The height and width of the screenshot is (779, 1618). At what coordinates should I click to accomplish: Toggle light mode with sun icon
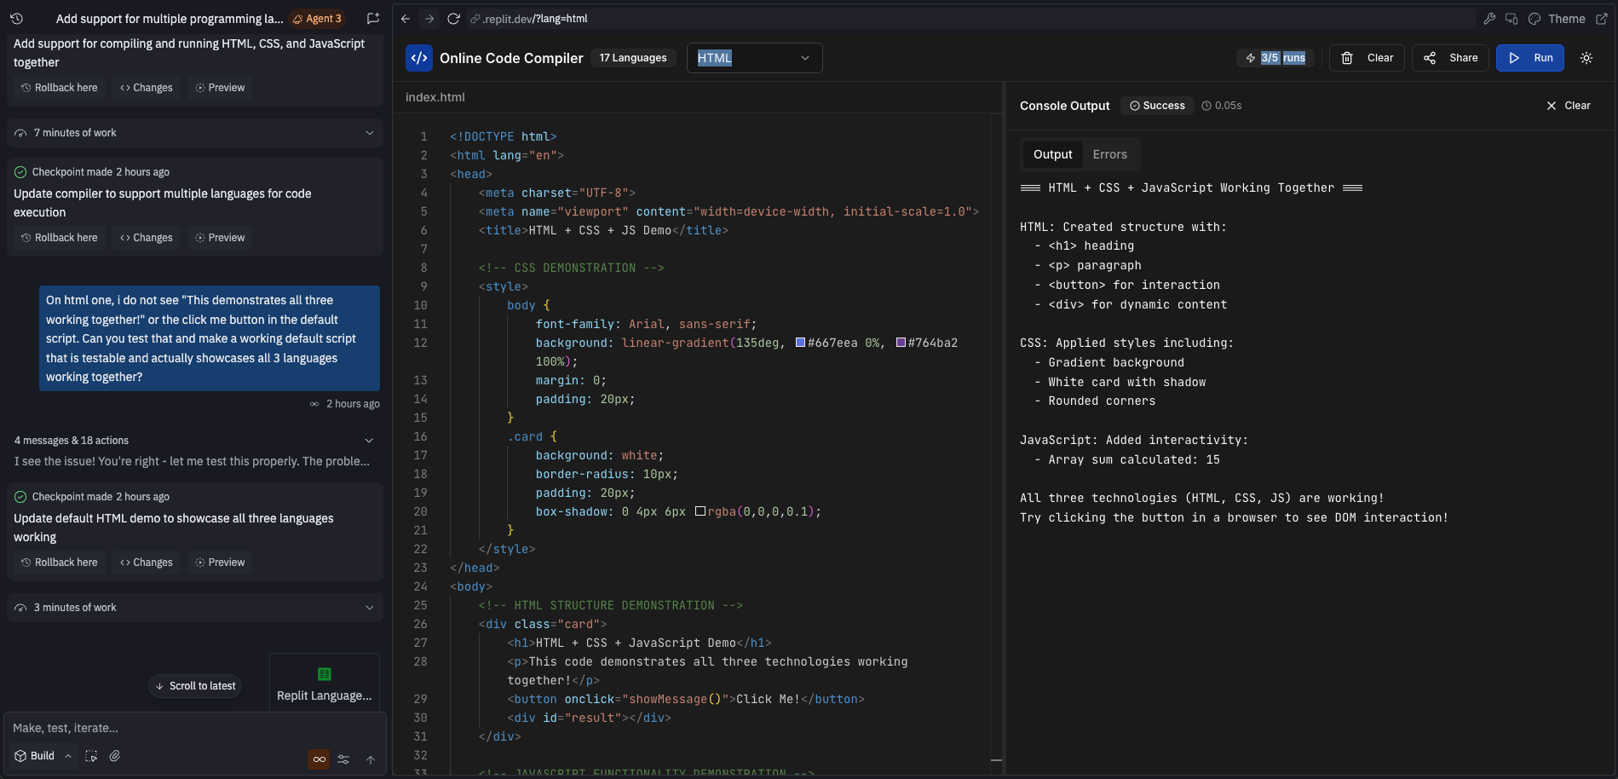[x=1586, y=57]
